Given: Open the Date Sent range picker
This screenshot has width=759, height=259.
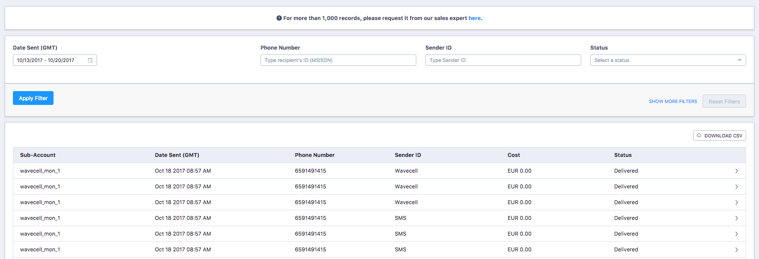Looking at the screenshot, I should pos(54,60).
